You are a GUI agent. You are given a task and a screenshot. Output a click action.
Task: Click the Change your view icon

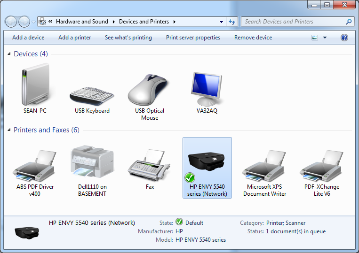click(x=315, y=38)
